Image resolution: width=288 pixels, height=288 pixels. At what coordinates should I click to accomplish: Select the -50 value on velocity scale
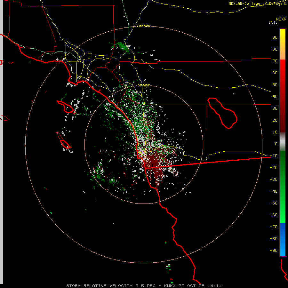(x=274, y=203)
